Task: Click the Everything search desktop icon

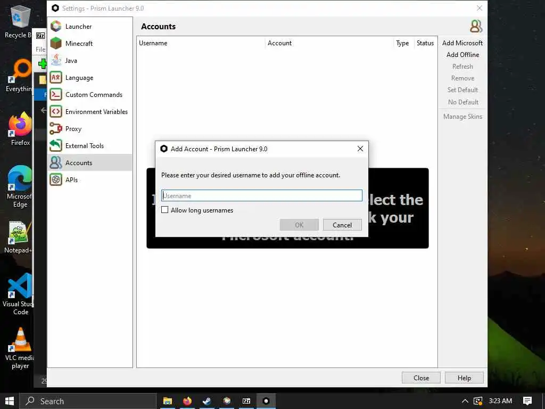Action: coord(20,76)
